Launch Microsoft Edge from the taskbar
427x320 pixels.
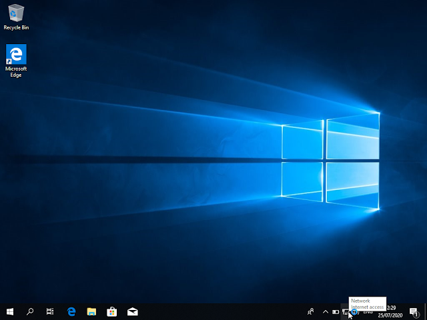71,311
